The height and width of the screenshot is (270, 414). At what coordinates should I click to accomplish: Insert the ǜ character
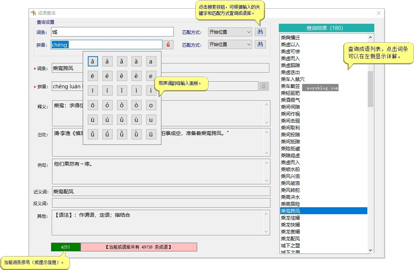click(136, 134)
